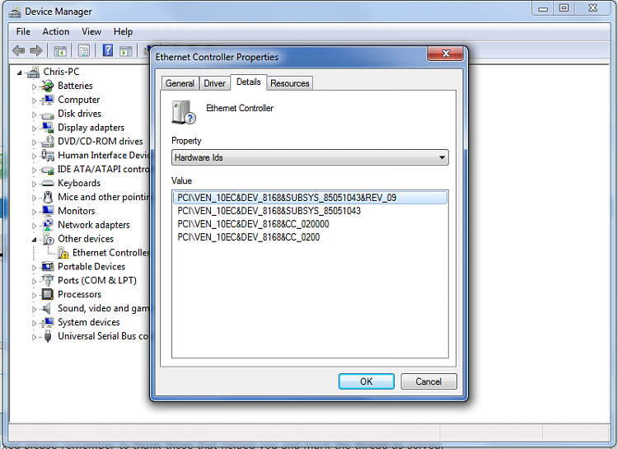The width and height of the screenshot is (618, 449).
Task: Minimize the Device Manager window
Action: tap(543, 8)
